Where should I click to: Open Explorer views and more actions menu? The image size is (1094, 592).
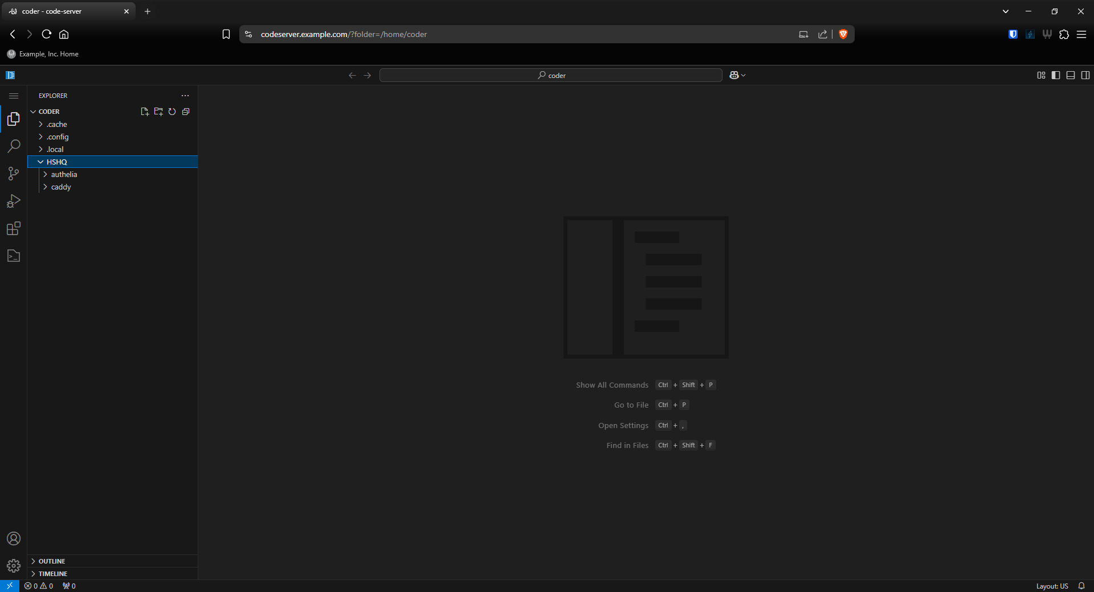[x=185, y=96]
